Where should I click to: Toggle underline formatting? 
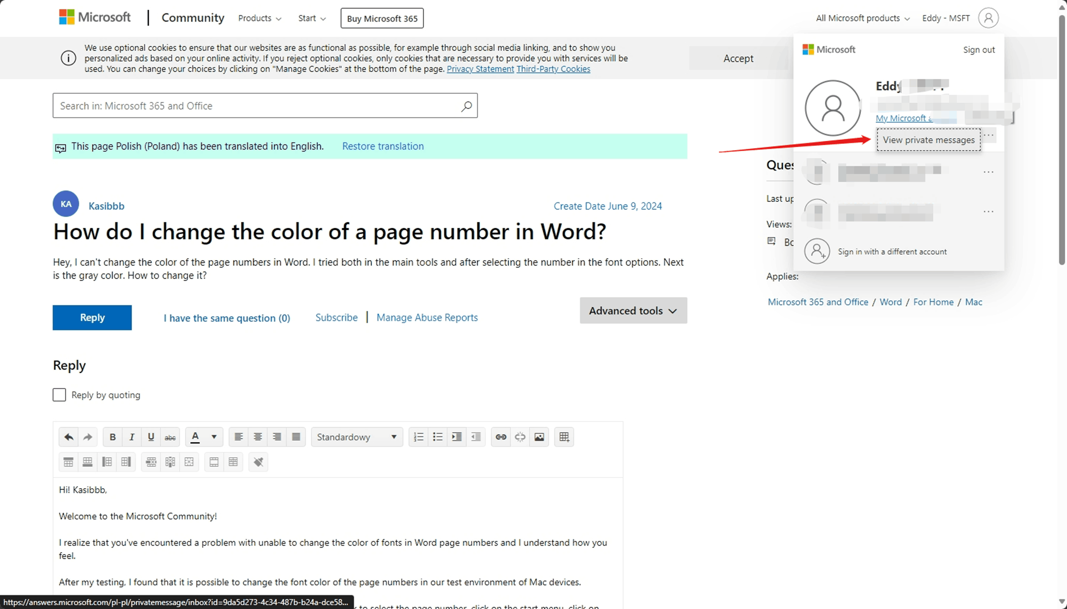pos(151,437)
